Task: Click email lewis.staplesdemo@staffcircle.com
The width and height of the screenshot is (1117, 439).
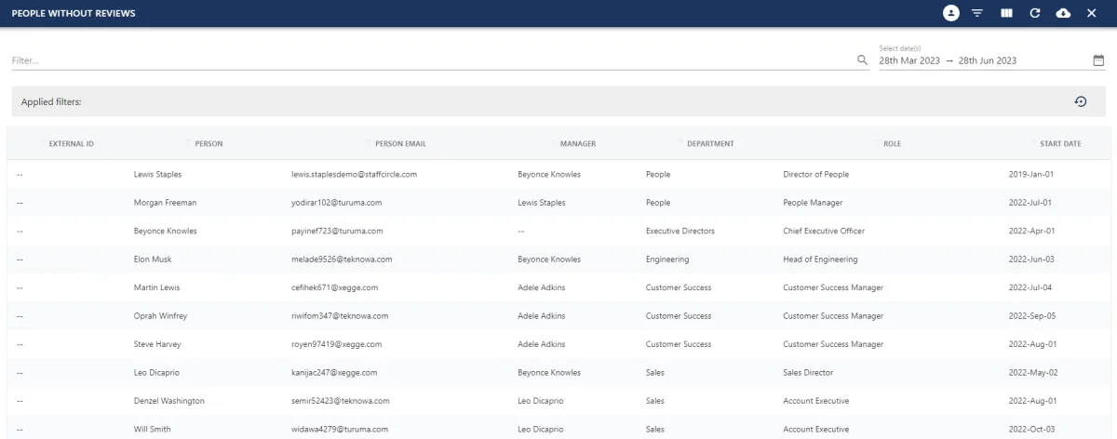Action: pyautogui.click(x=354, y=174)
